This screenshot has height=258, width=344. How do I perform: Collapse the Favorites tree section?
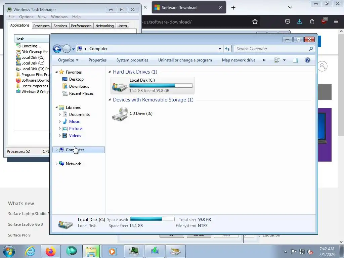56,72
